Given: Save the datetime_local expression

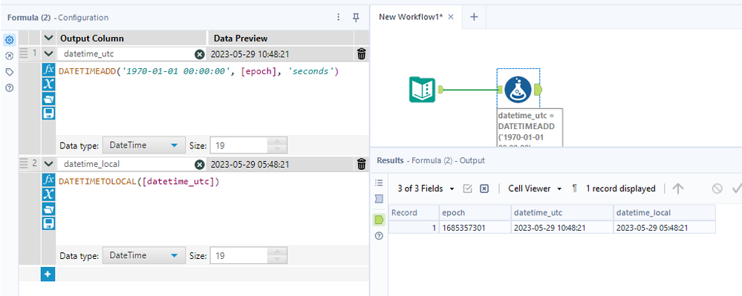Looking at the screenshot, I should coord(48,223).
